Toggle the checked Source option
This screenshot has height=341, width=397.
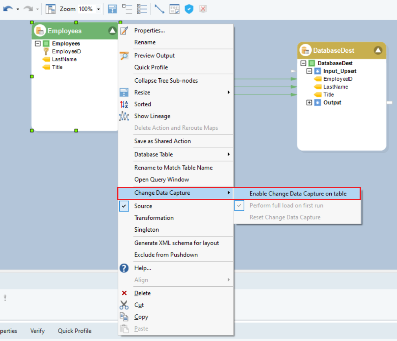[x=143, y=206]
